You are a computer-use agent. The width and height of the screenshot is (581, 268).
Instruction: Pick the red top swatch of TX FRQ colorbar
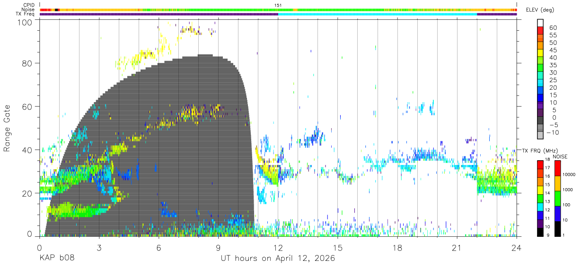541,164
